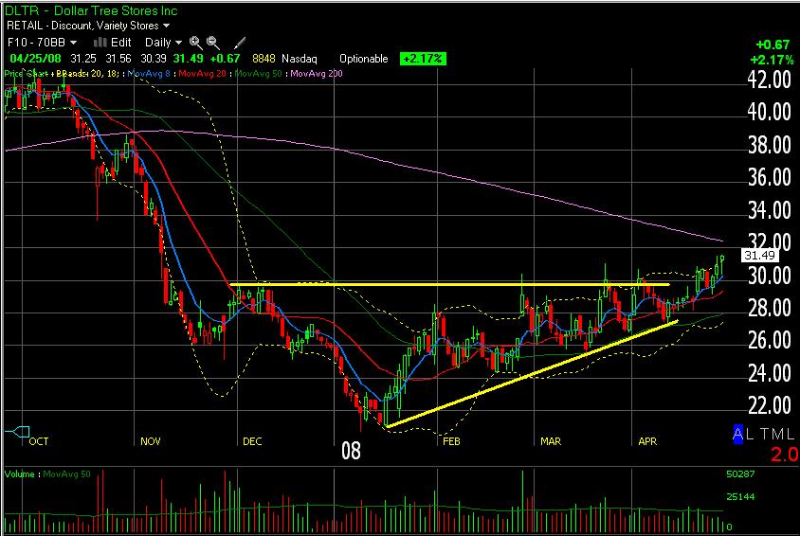
Task: Open the Edit chart template button
Action: point(113,43)
